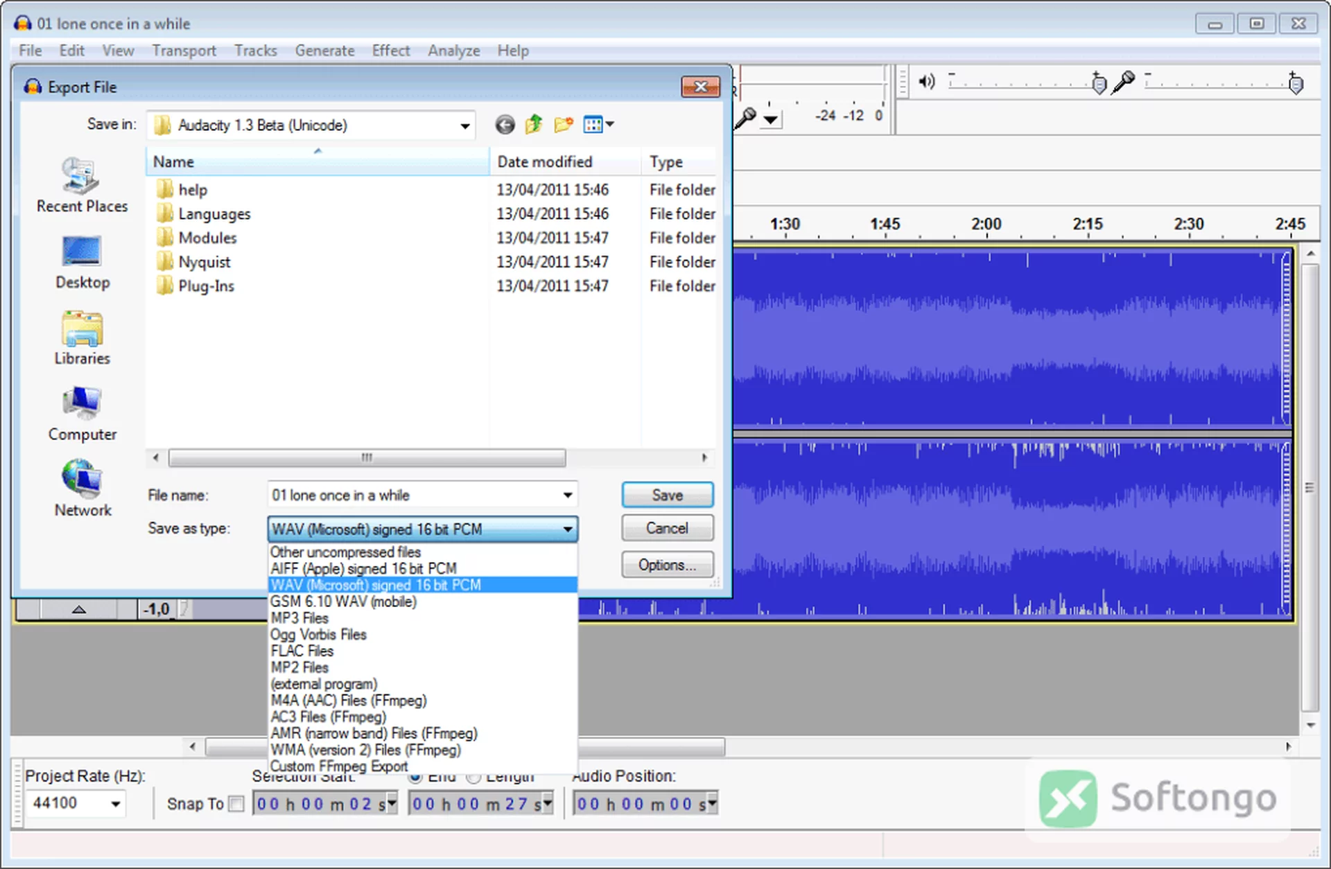Open Libraries location in sidebar
This screenshot has width=1331, height=869.
[82, 338]
